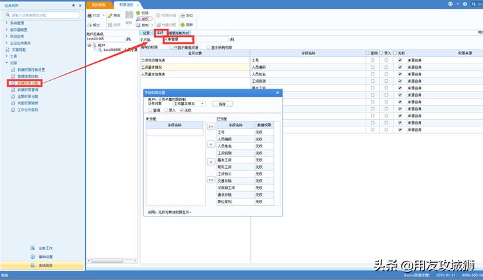Open 工作任务委托 in the sidebar tree
Viewport: 483px width, 280px height.
coord(28,110)
